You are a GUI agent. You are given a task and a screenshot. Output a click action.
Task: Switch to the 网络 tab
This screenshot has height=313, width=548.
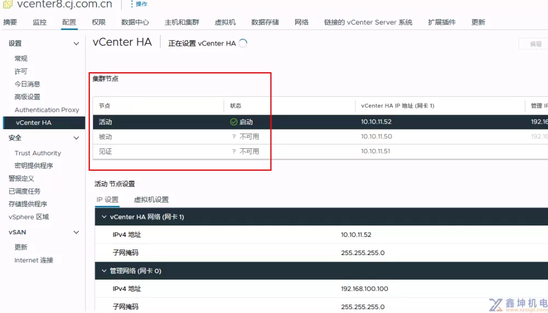click(x=301, y=22)
